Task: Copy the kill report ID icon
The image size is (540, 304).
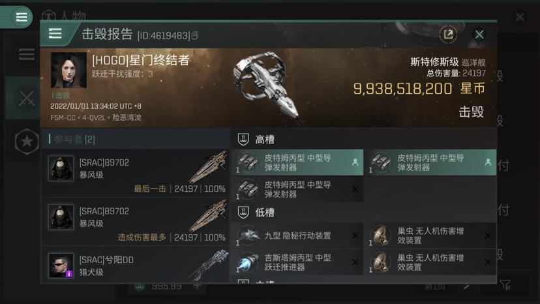Action: [x=195, y=35]
